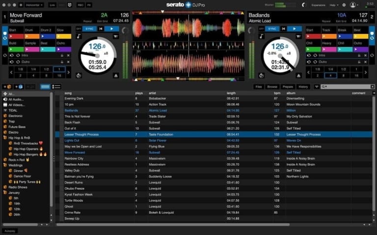The image size is (377, 235).
Task: Click the censor icon below deck 1 platter
Action: pyautogui.click(x=79, y=75)
